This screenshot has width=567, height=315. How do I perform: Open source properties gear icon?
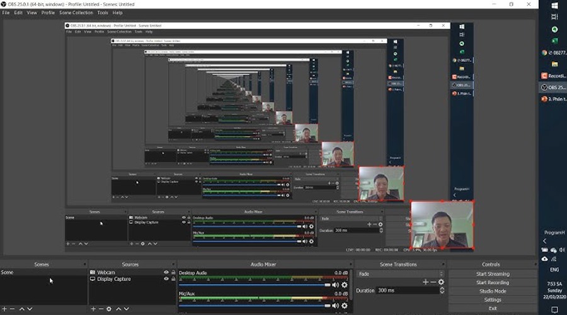point(109,309)
